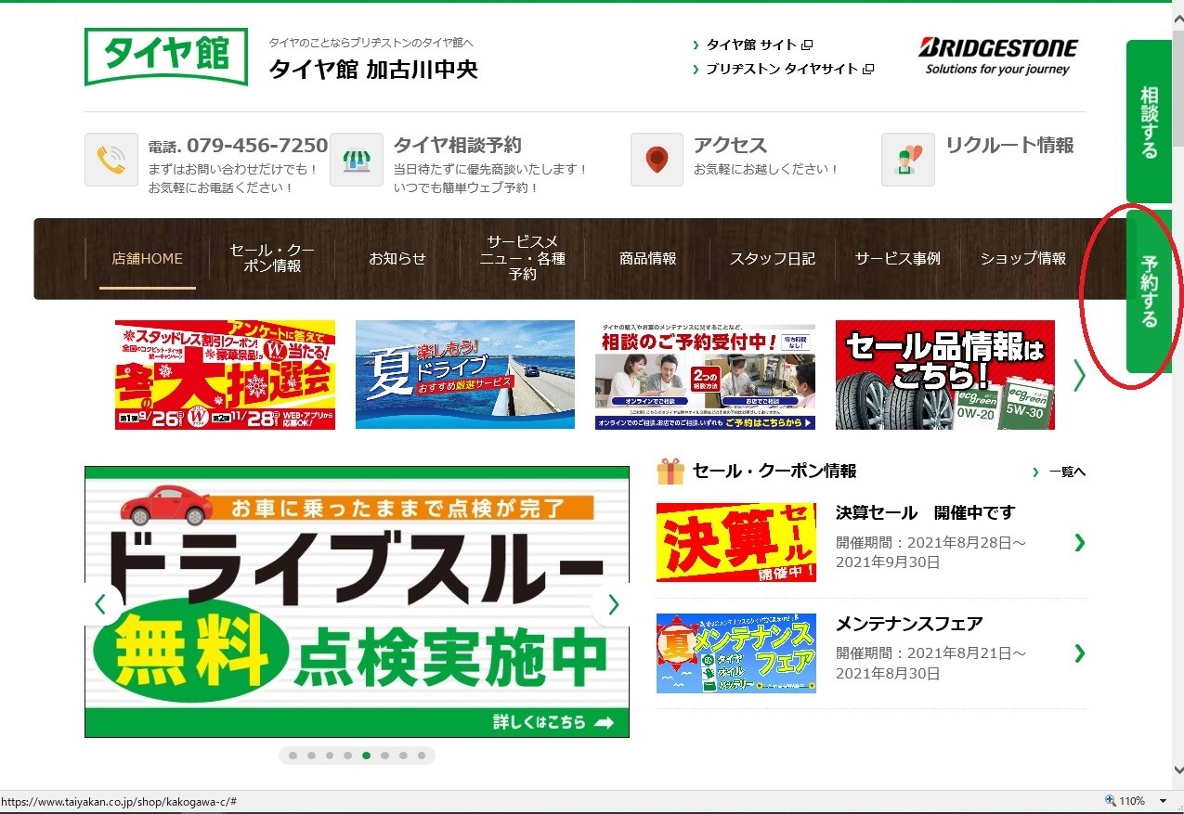
Task: Open the 110% zoom dropdown arrow
Action: point(1164,801)
